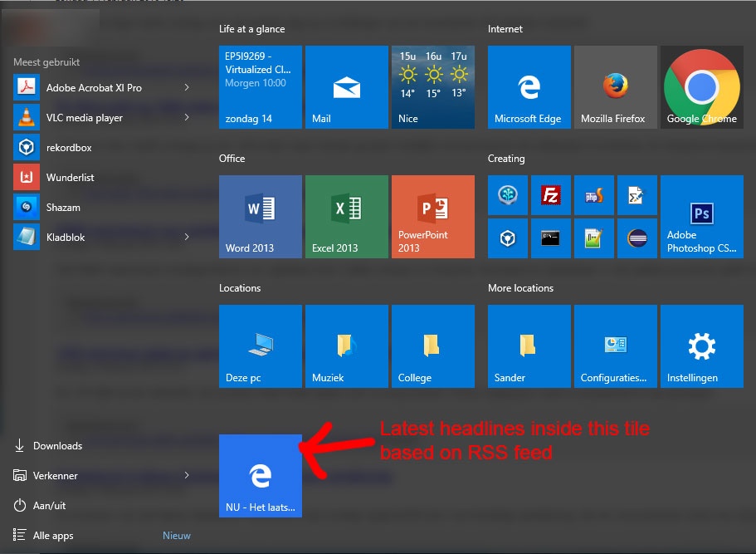Open the Mail live tile

click(347, 87)
